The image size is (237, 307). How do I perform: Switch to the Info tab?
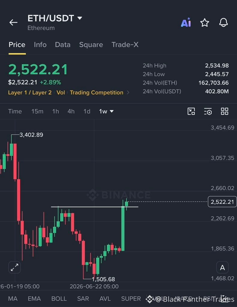click(40, 45)
